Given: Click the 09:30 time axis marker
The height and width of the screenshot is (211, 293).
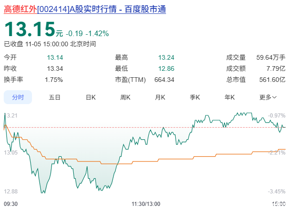Looking at the screenshot, I should (11, 204).
